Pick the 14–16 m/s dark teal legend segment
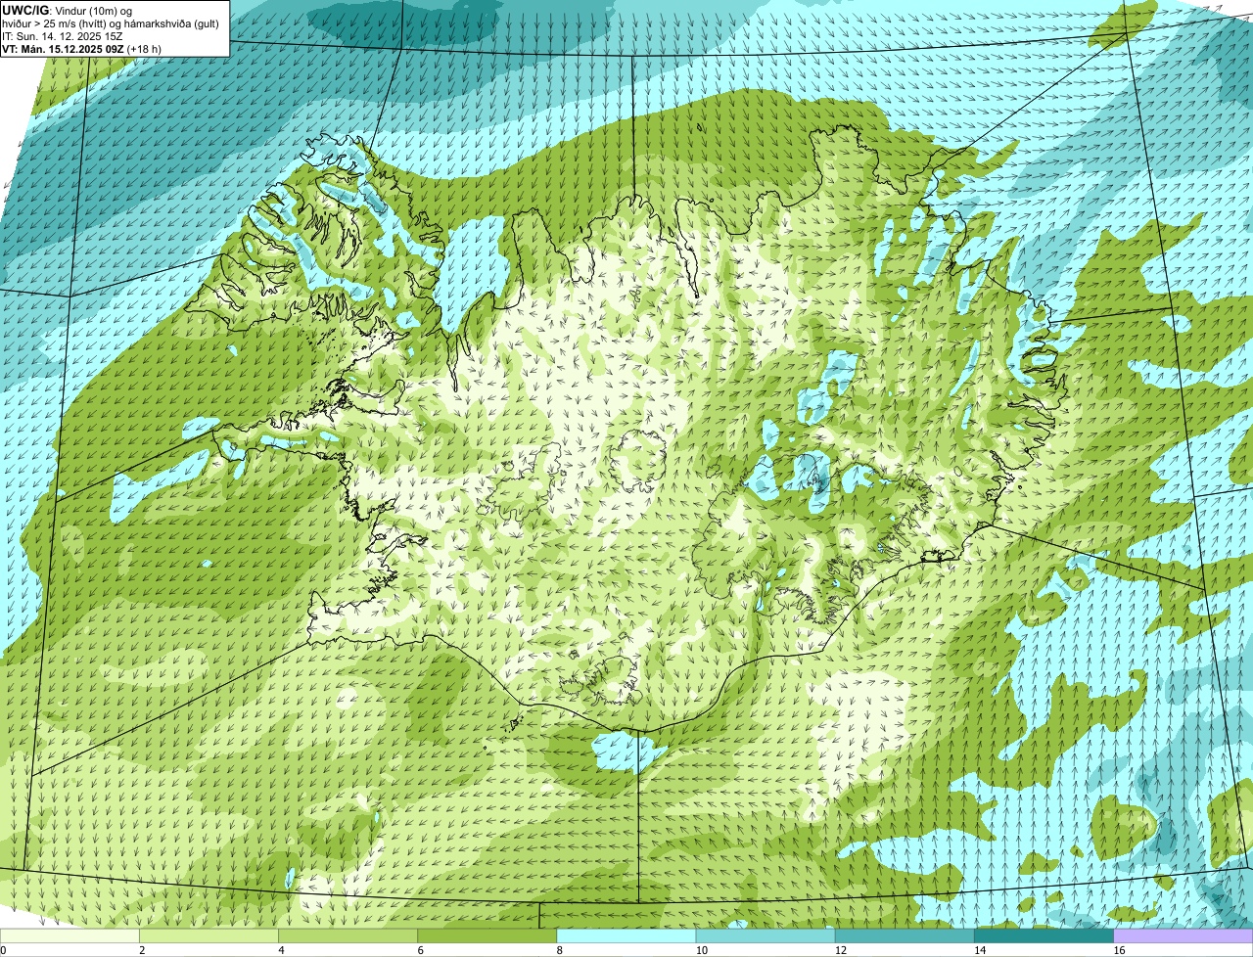This screenshot has height=957, width=1253. click(x=1044, y=936)
